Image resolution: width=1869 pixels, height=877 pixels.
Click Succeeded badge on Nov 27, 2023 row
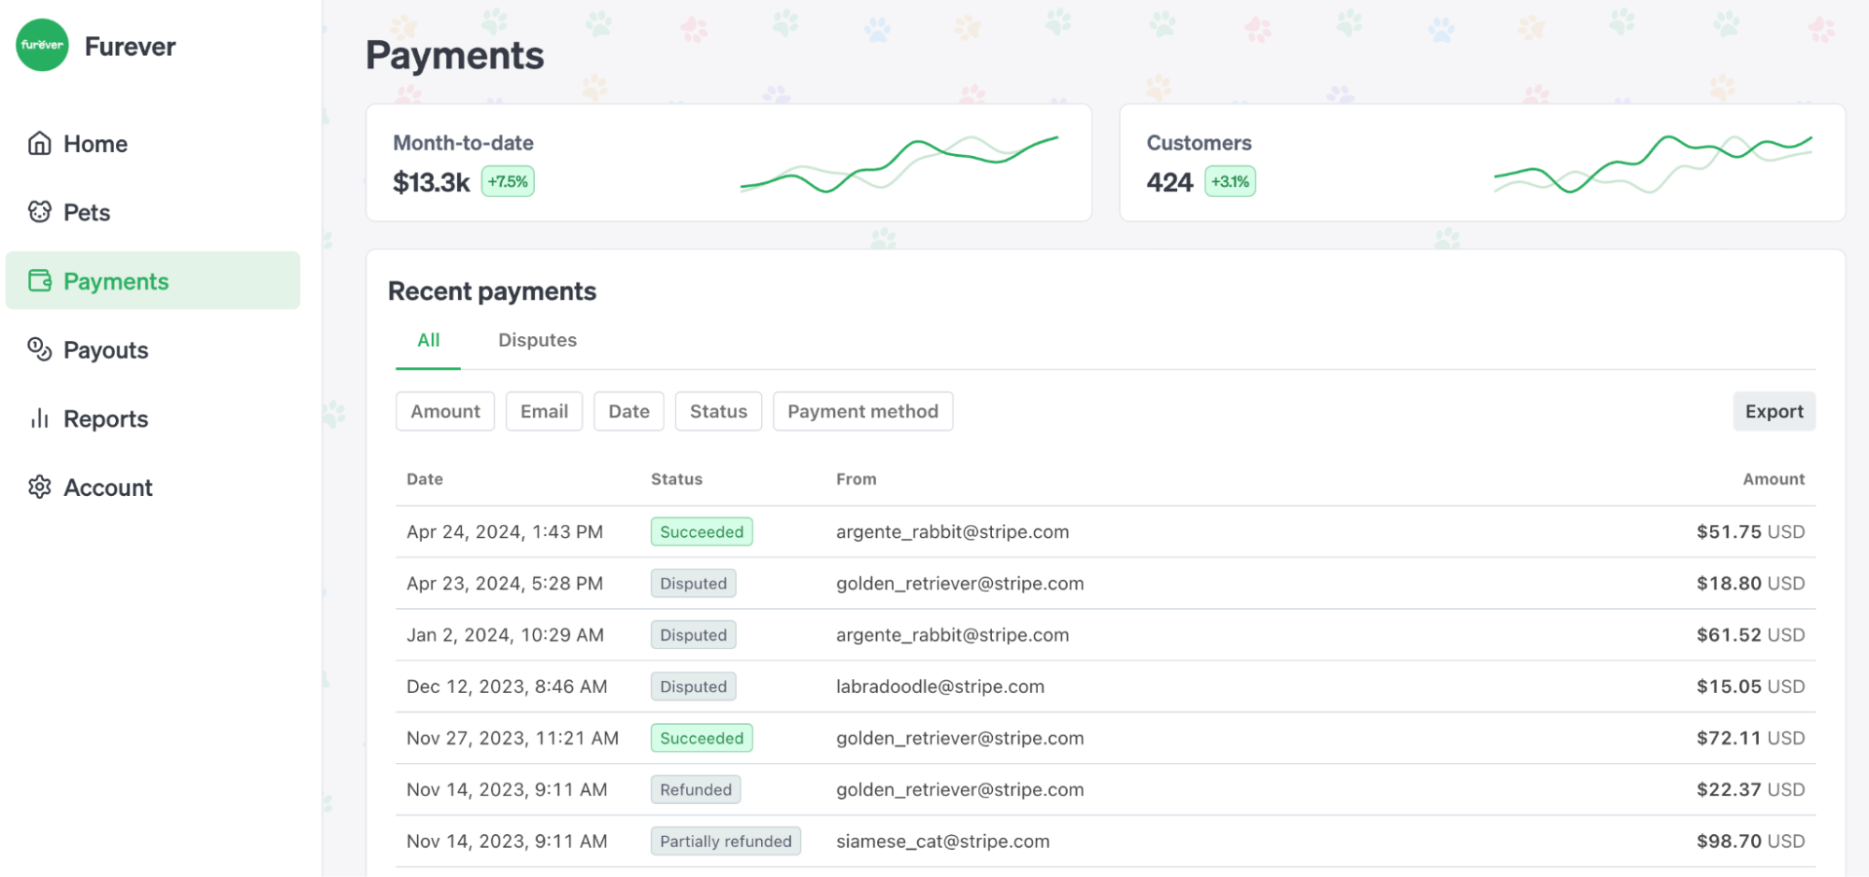[x=702, y=738]
